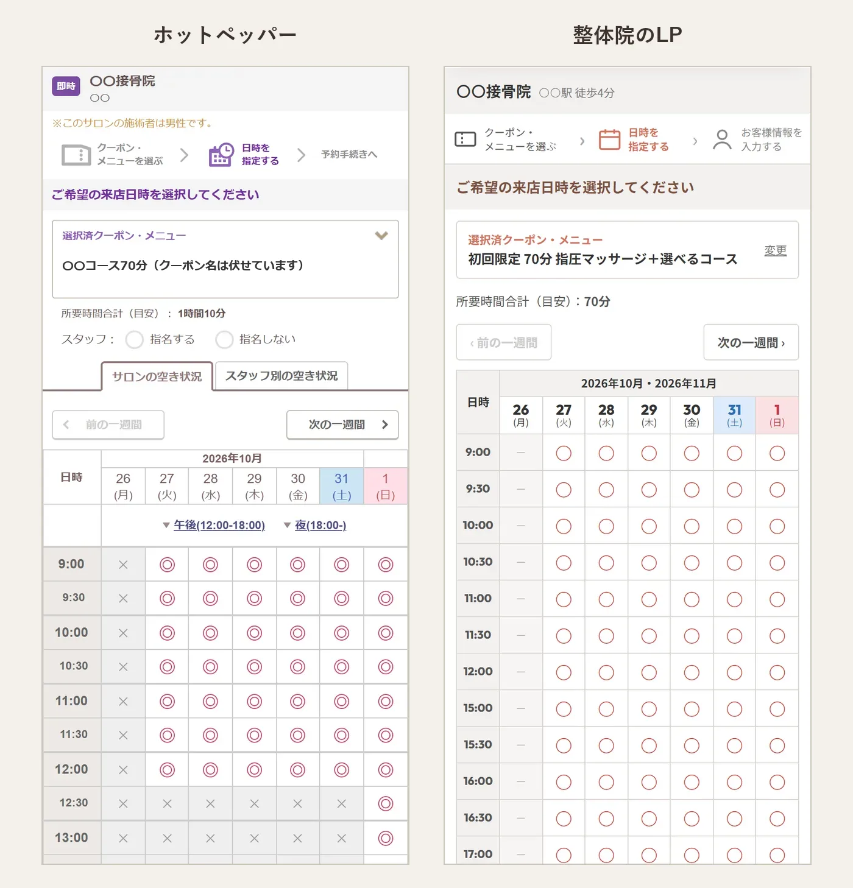Pick the 9:00 slot on 27 (火) in ホットペッパー
Screen dimensions: 853x888
tap(167, 565)
